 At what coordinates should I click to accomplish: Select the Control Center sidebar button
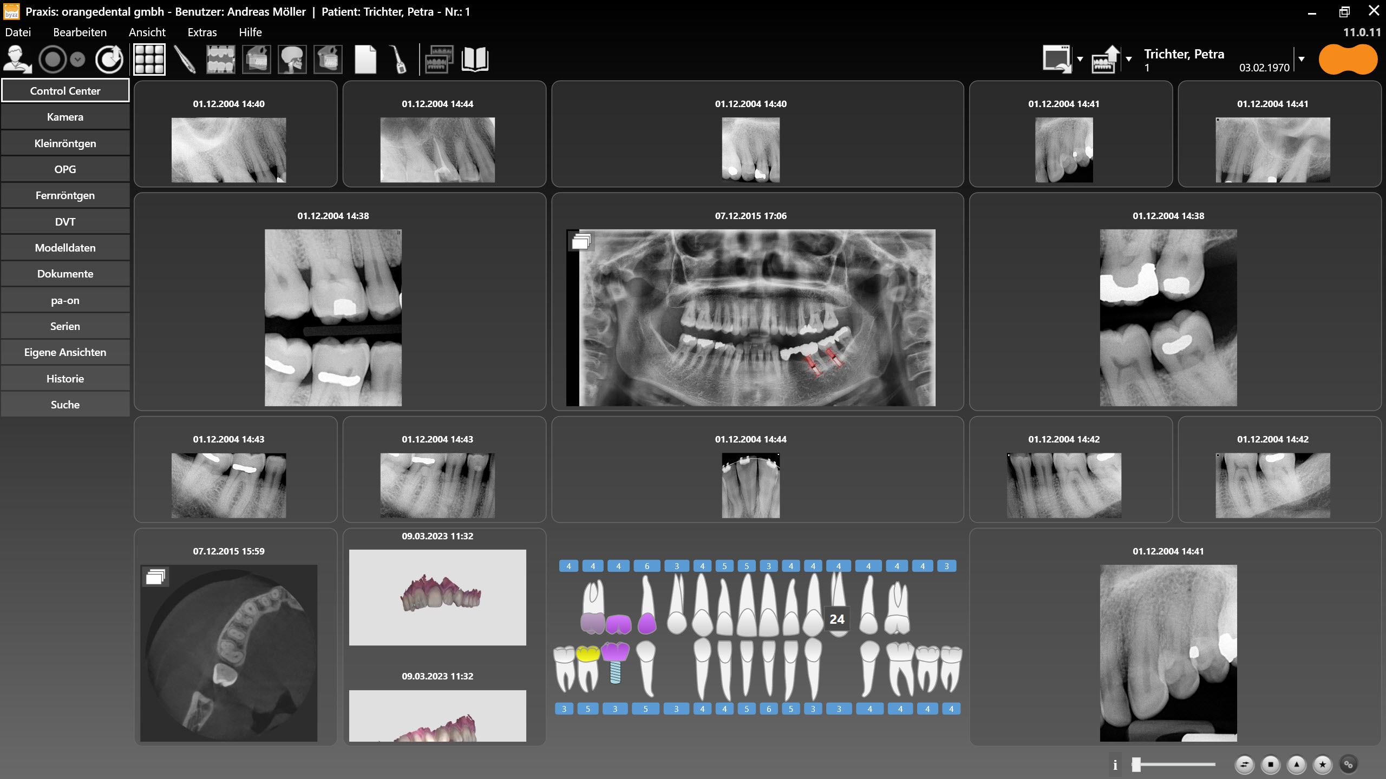pos(65,91)
